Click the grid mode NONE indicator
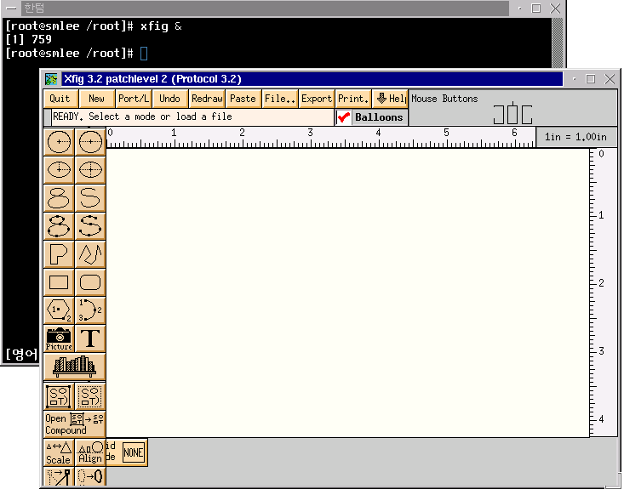 (x=134, y=452)
